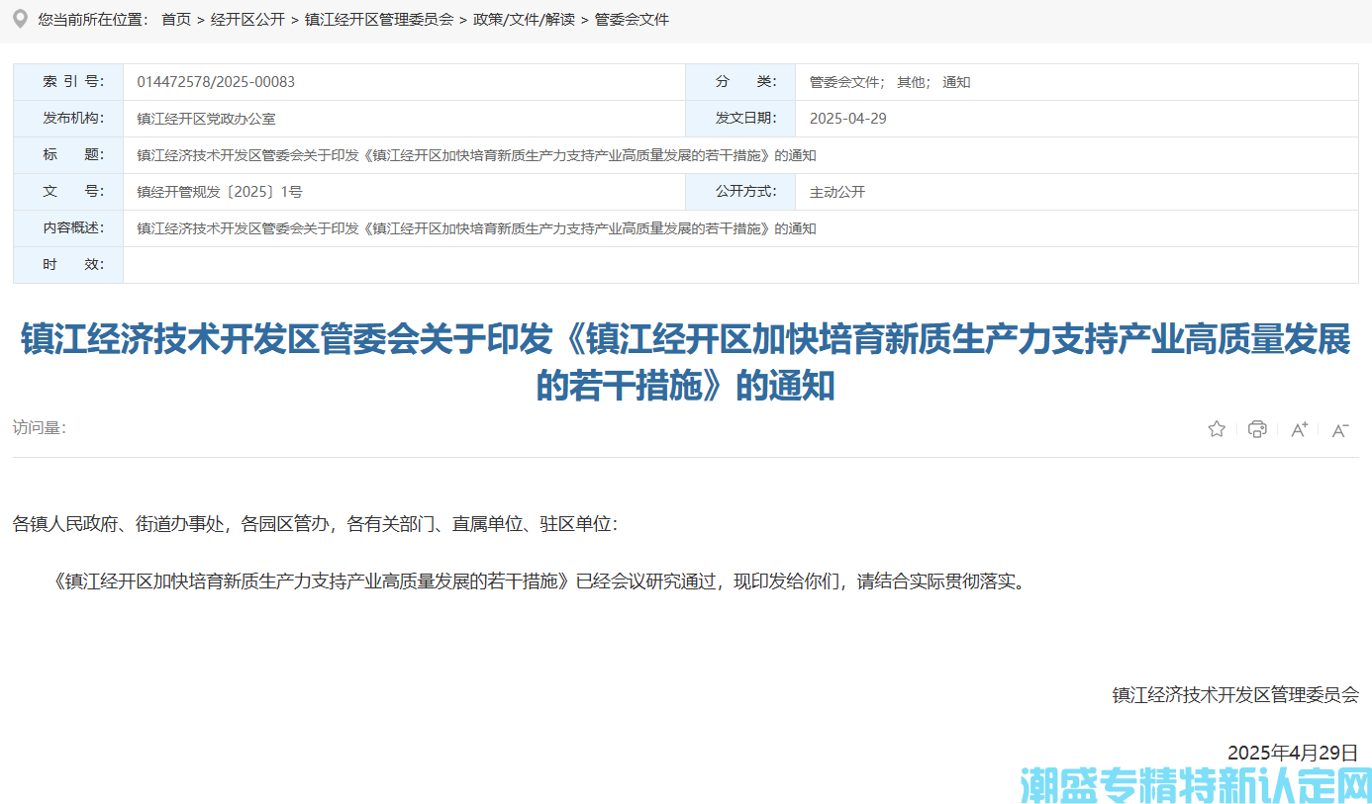Decrease font size with A- icon
The height and width of the screenshot is (804, 1372).
click(1340, 429)
